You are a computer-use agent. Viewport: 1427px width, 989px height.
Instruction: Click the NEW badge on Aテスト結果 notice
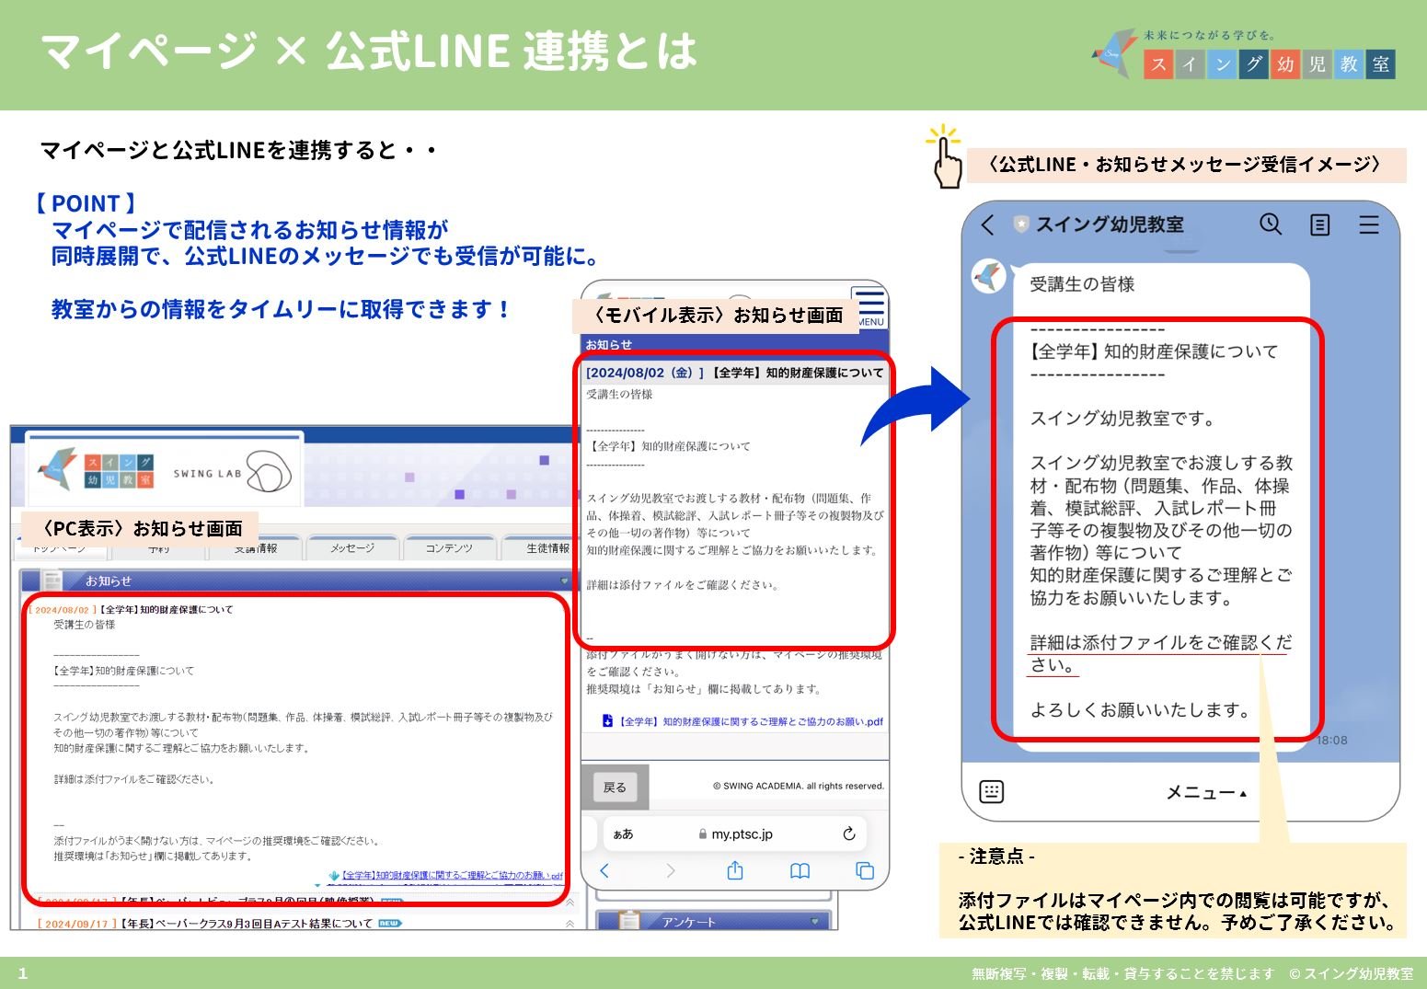pos(390,923)
